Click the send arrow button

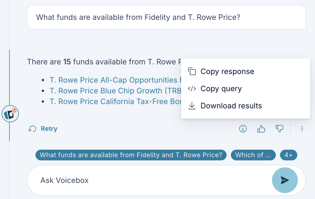pyautogui.click(x=285, y=180)
